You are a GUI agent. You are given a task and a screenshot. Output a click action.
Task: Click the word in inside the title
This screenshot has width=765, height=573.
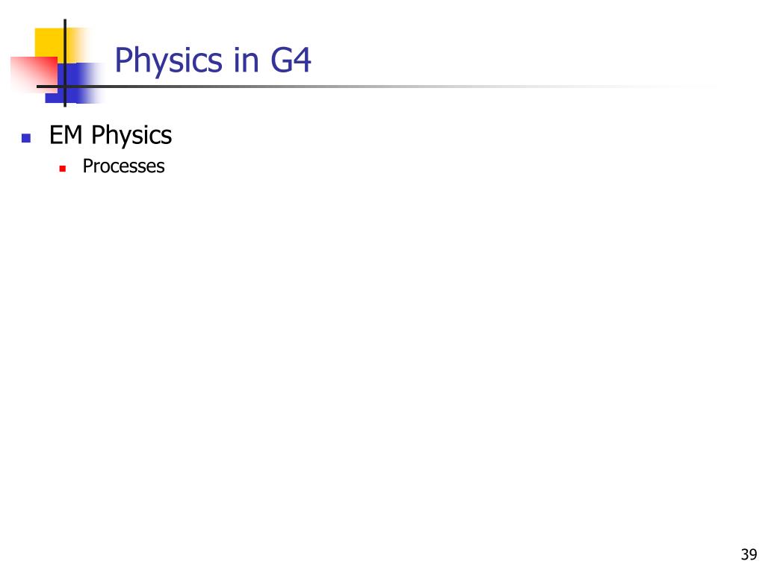[x=246, y=60]
